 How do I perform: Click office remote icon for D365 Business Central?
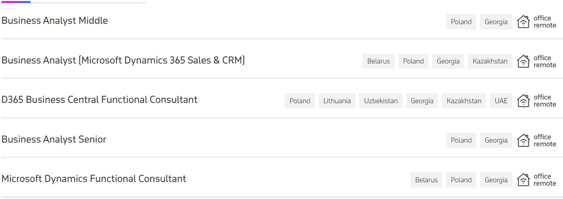523,100
